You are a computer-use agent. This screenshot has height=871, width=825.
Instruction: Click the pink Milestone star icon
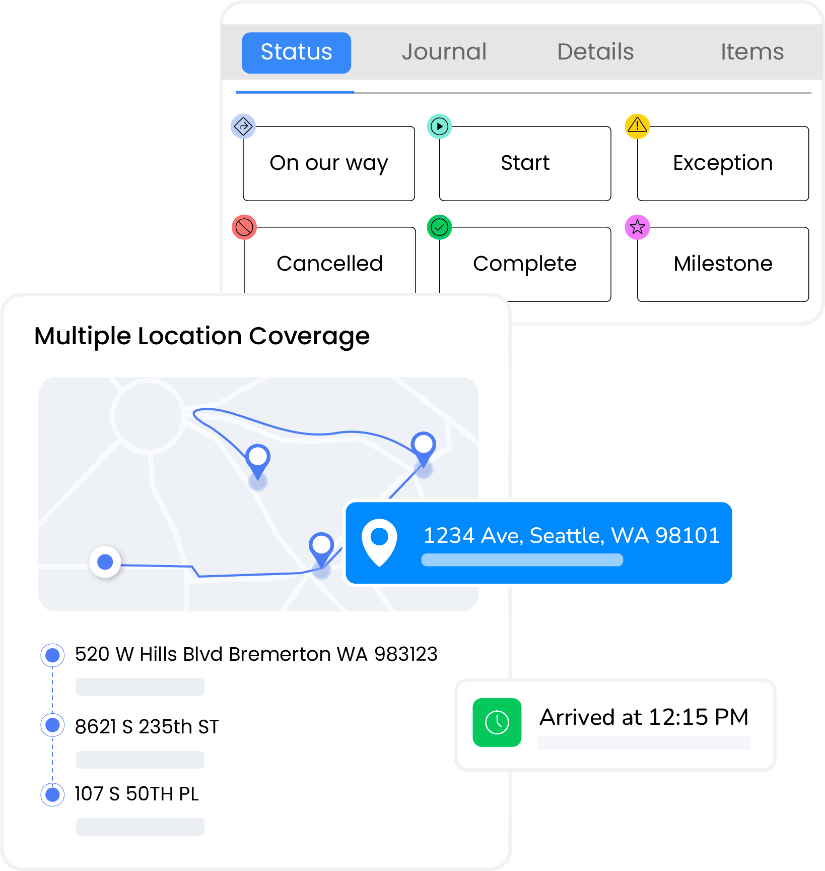(637, 227)
